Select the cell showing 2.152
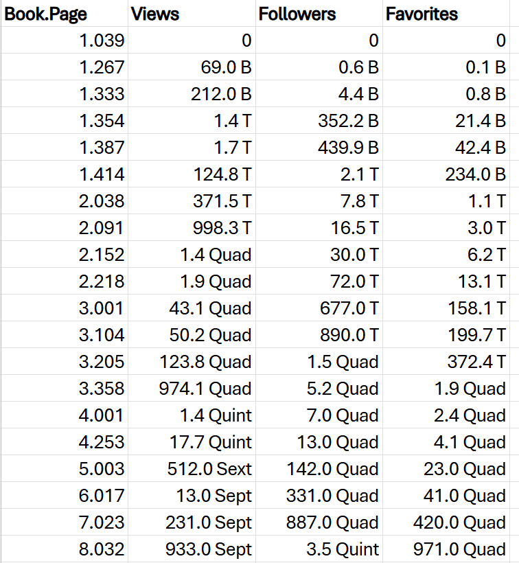Image resolution: width=519 pixels, height=563 pixels. click(x=65, y=254)
